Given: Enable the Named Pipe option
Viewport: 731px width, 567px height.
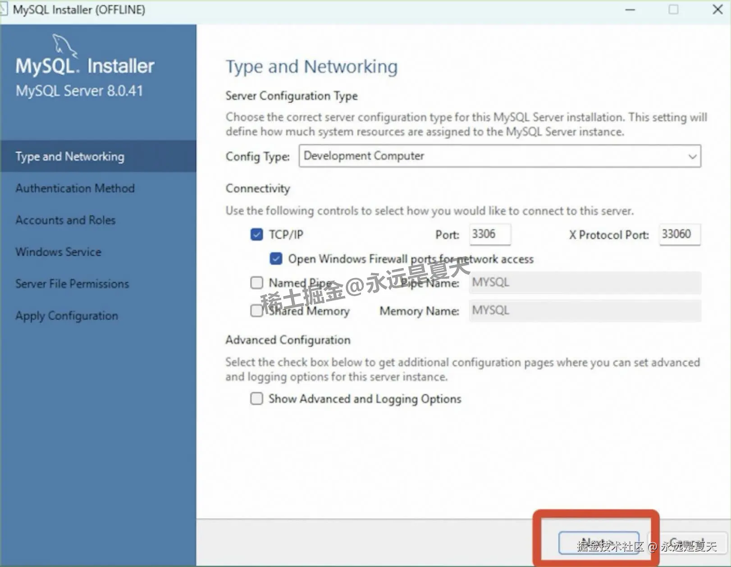Looking at the screenshot, I should (x=256, y=283).
